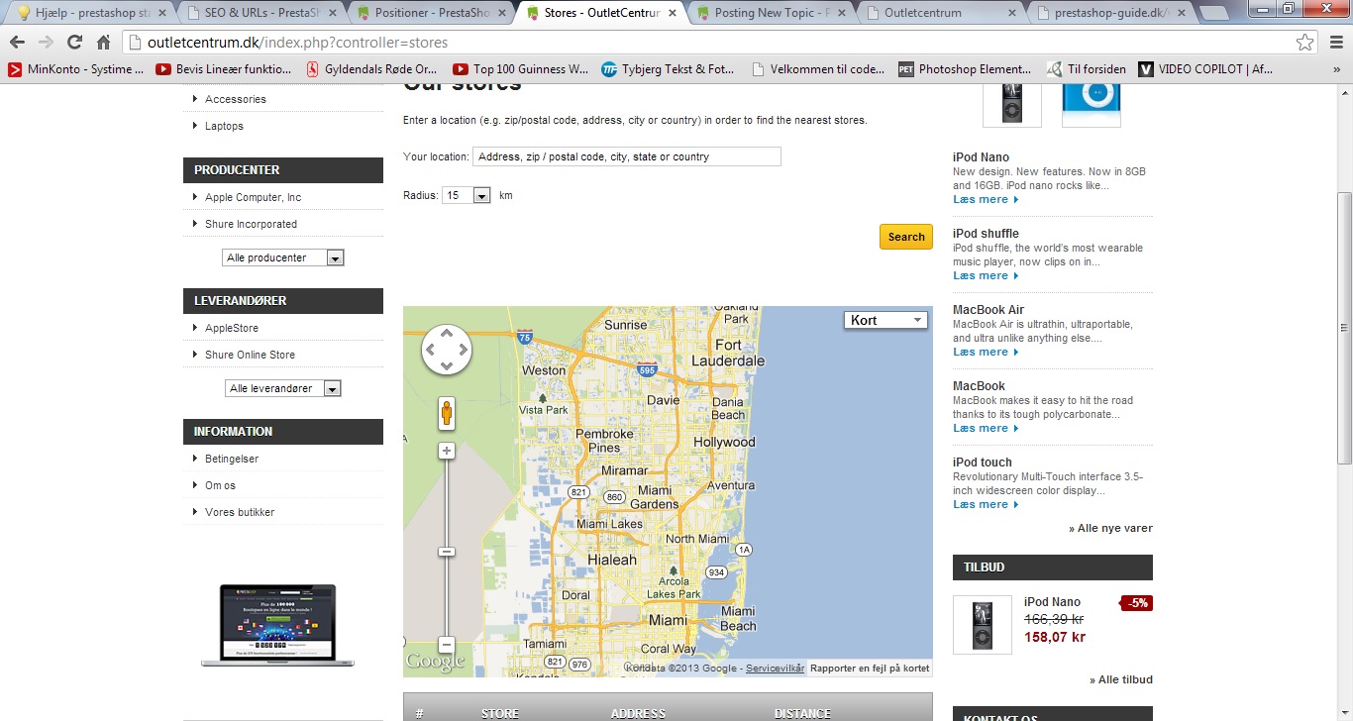Switch to the prestashop-guide.dk tab
The image size is (1353, 721).
[1109, 13]
